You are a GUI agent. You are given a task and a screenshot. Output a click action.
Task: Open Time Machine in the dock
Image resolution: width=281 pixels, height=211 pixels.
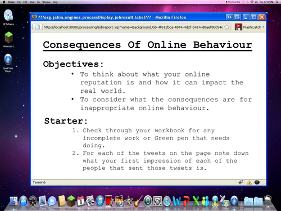click(x=148, y=201)
